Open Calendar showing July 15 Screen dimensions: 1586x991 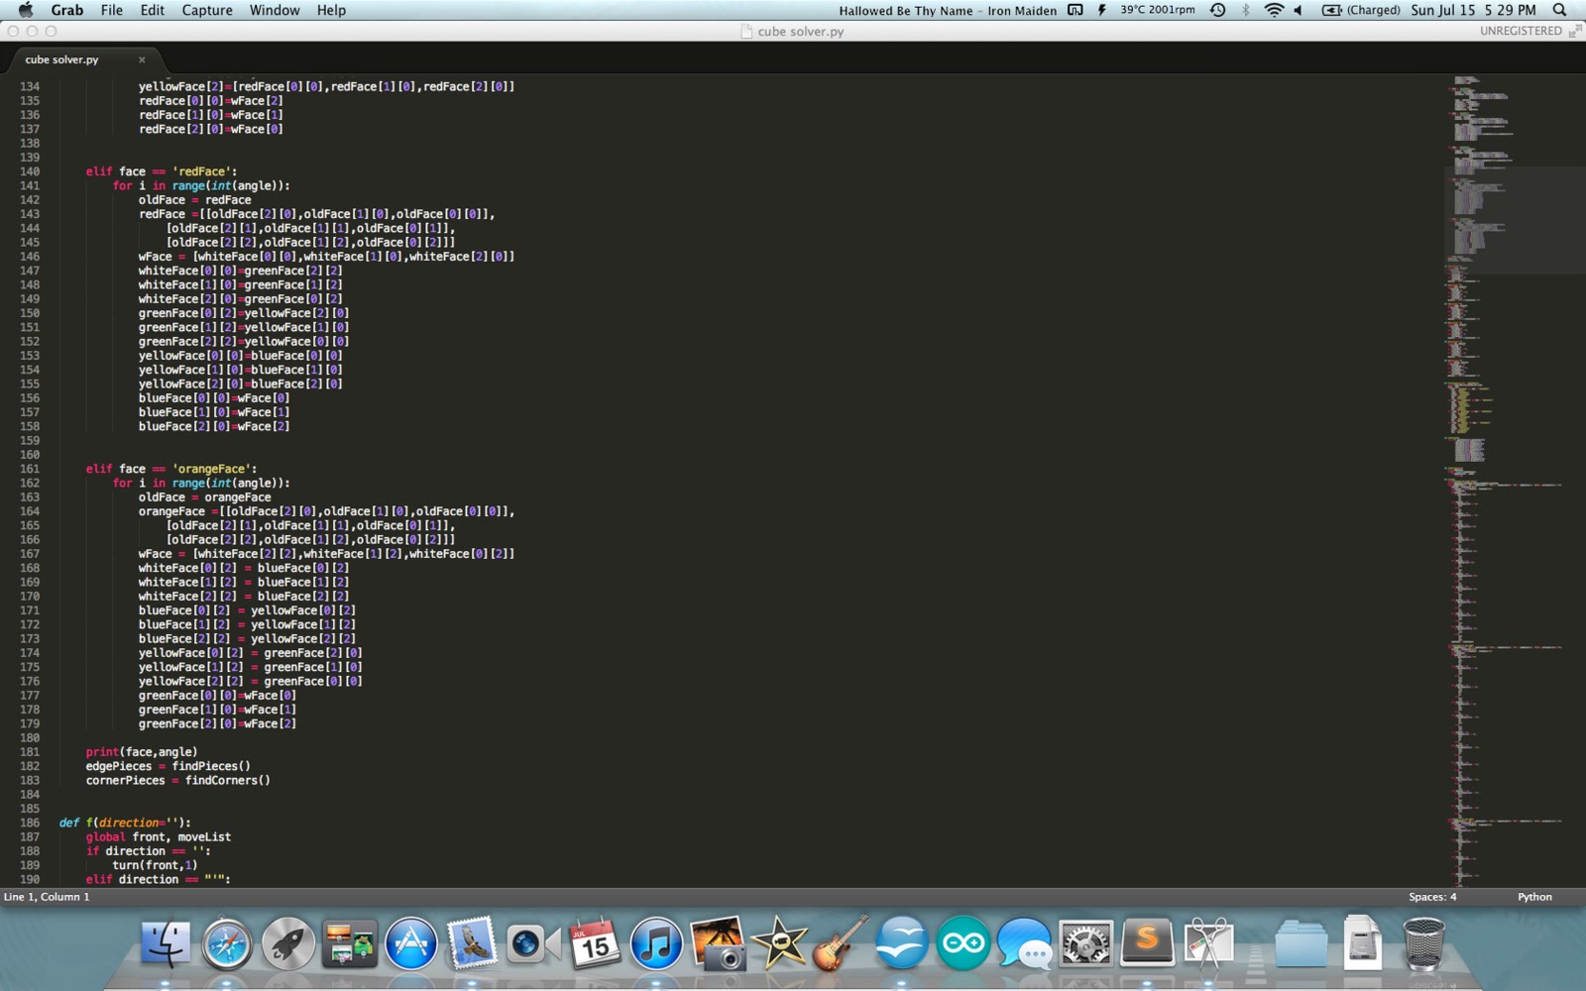click(595, 942)
